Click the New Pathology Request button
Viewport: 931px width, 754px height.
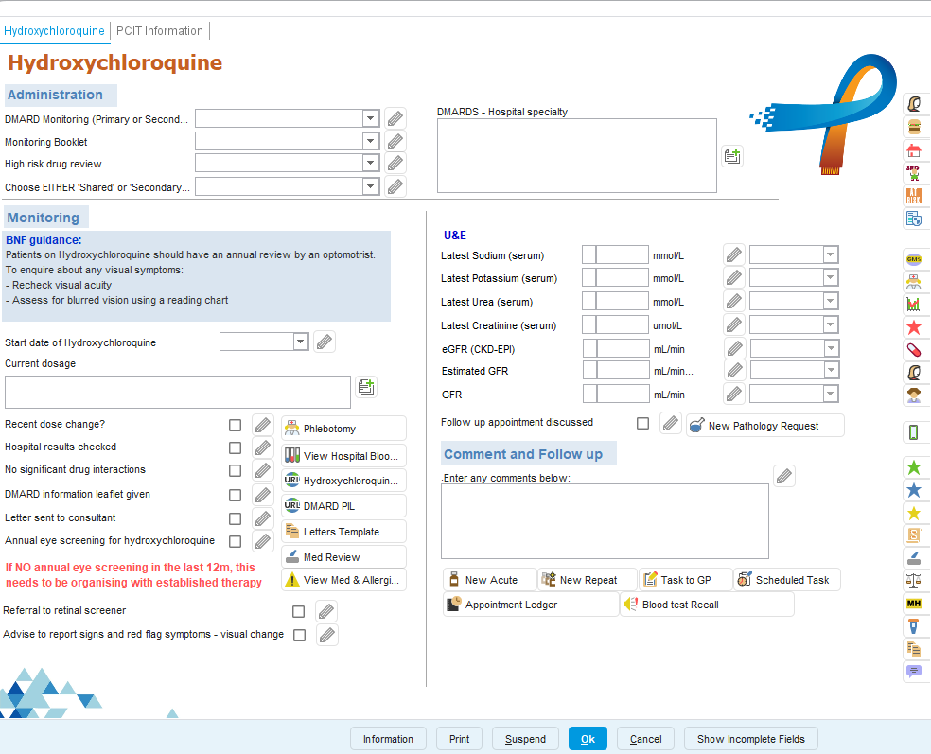click(764, 426)
